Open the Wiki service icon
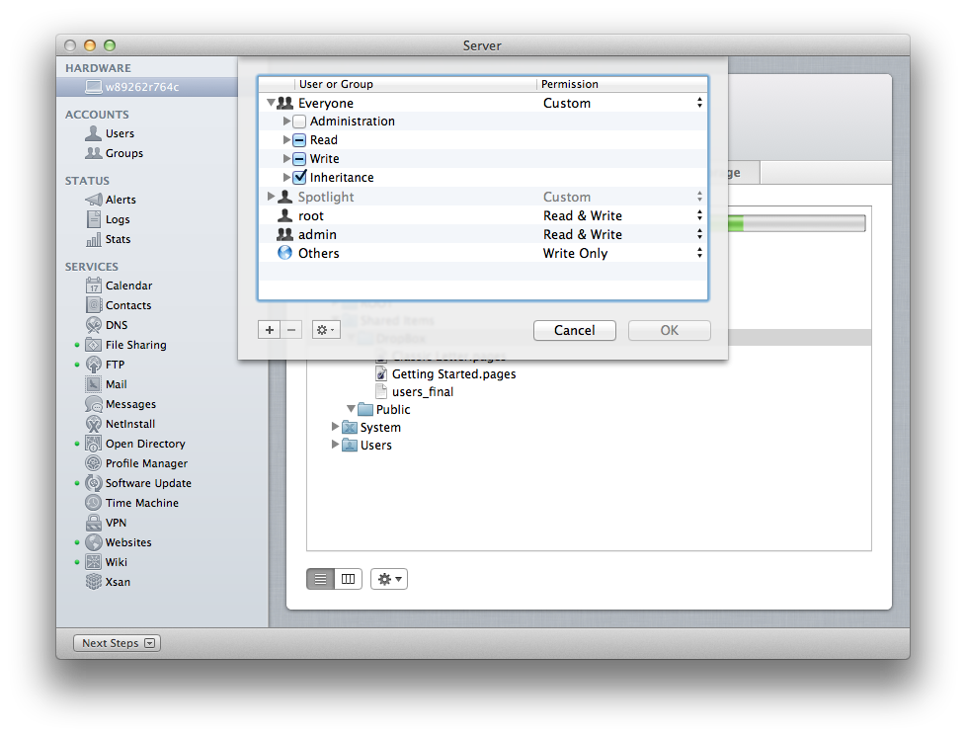Image resolution: width=966 pixels, height=737 pixels. 94,562
